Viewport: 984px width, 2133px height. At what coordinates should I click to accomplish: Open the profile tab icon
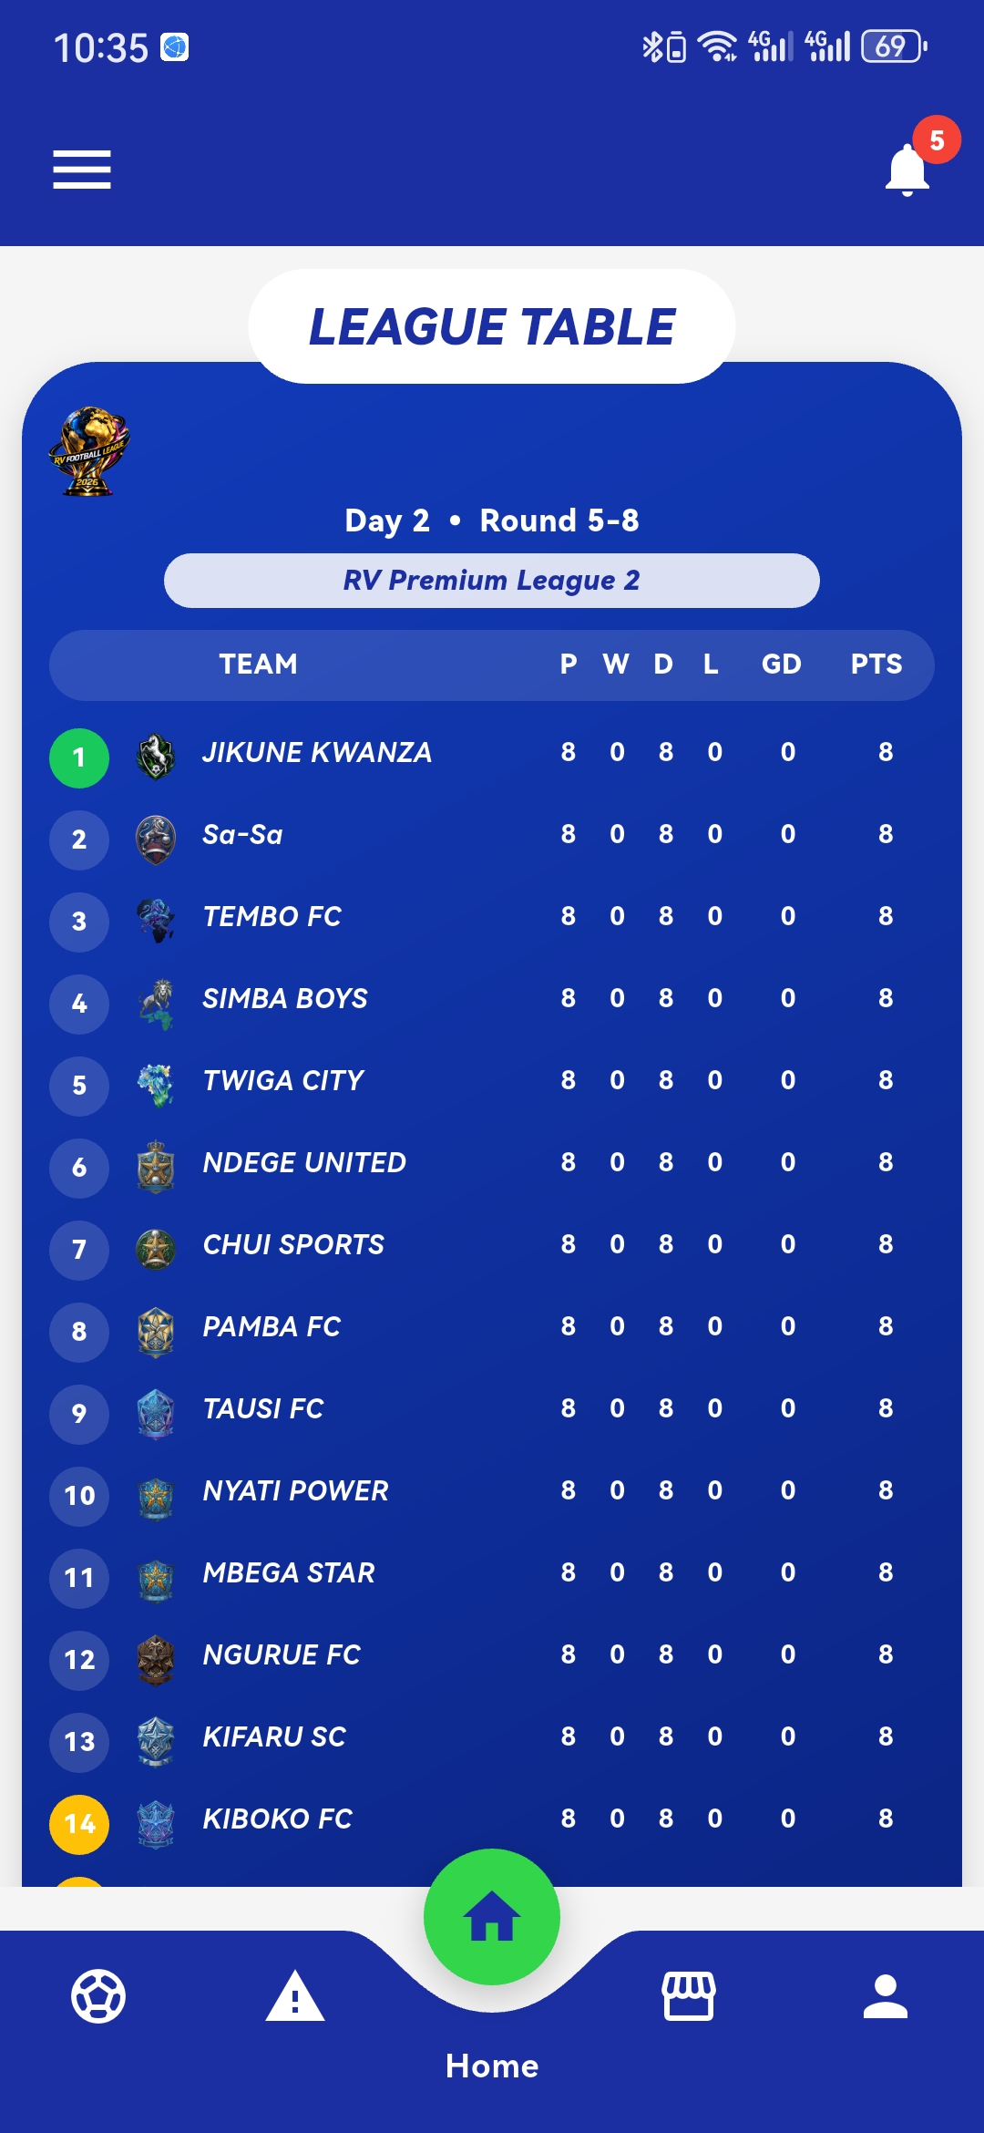click(886, 1996)
